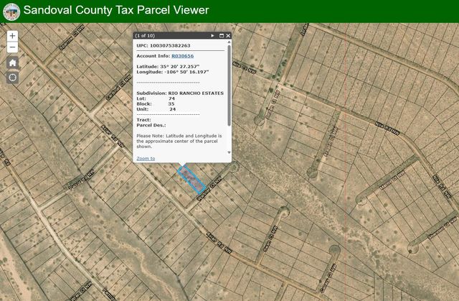Select the highlighted blue parcel

191,179
